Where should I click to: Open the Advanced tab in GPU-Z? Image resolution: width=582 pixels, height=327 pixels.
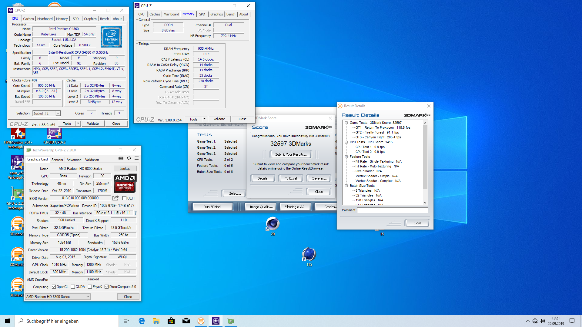coord(74,160)
